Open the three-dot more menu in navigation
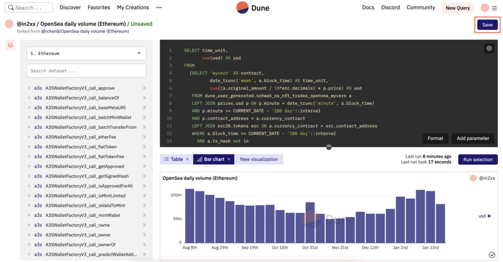The height and width of the screenshot is (262, 503). pyautogui.click(x=159, y=8)
